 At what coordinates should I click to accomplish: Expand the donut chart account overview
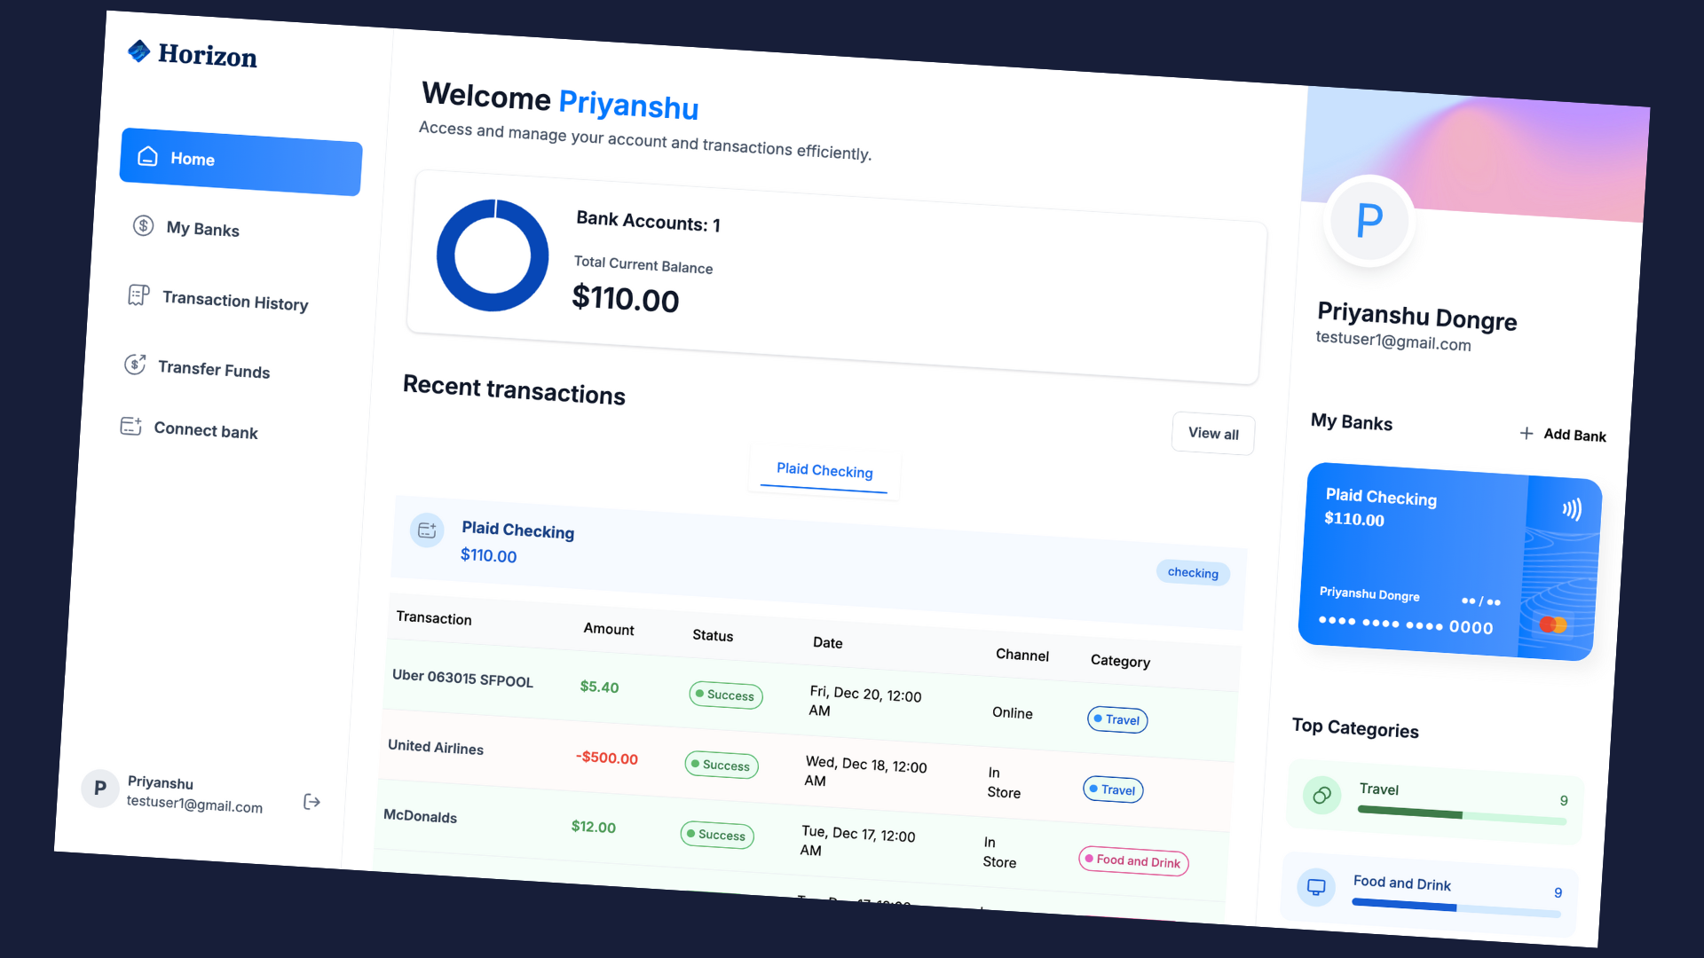(x=493, y=256)
